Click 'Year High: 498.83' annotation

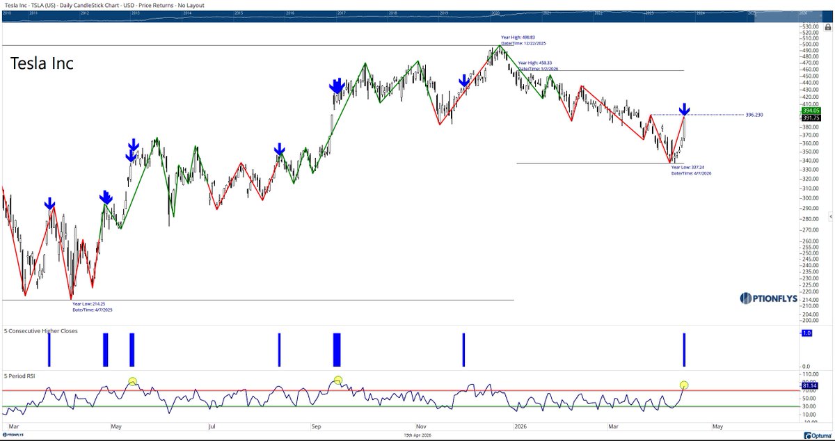pyautogui.click(x=518, y=38)
